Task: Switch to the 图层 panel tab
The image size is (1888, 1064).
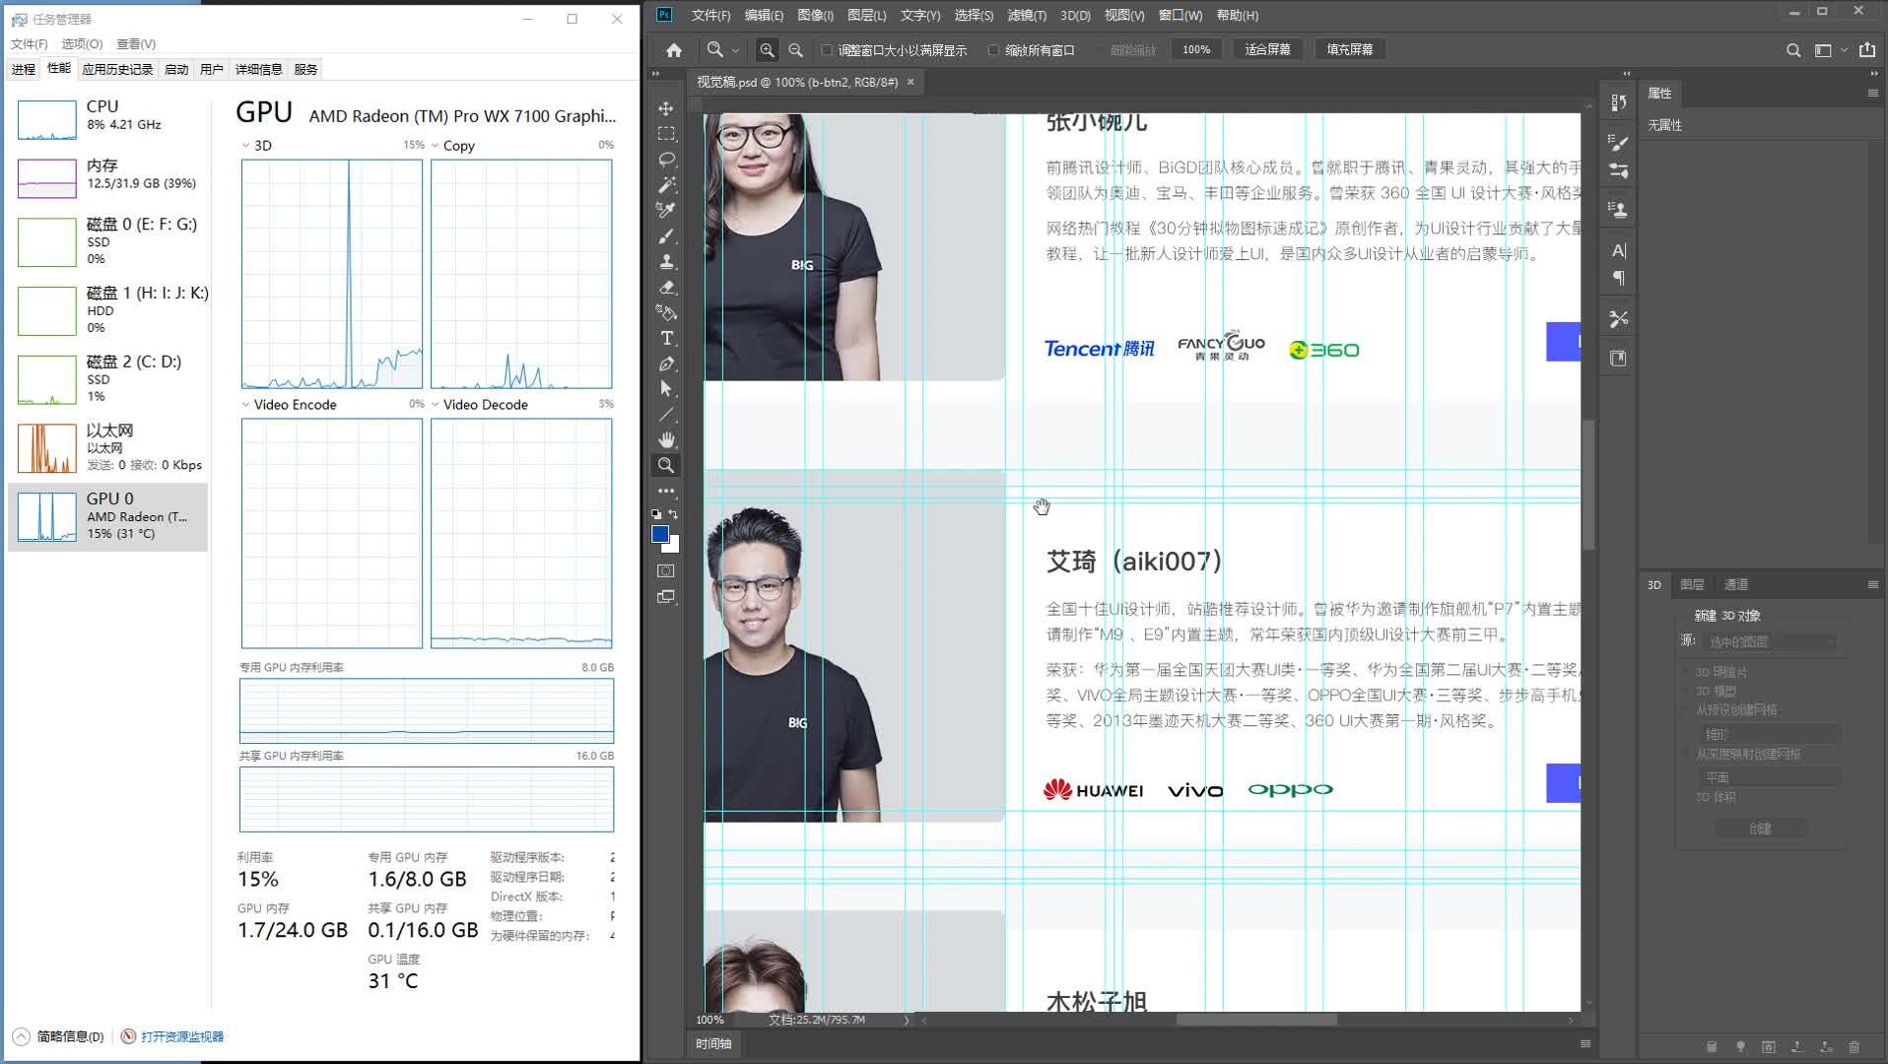Action: click(x=1692, y=584)
